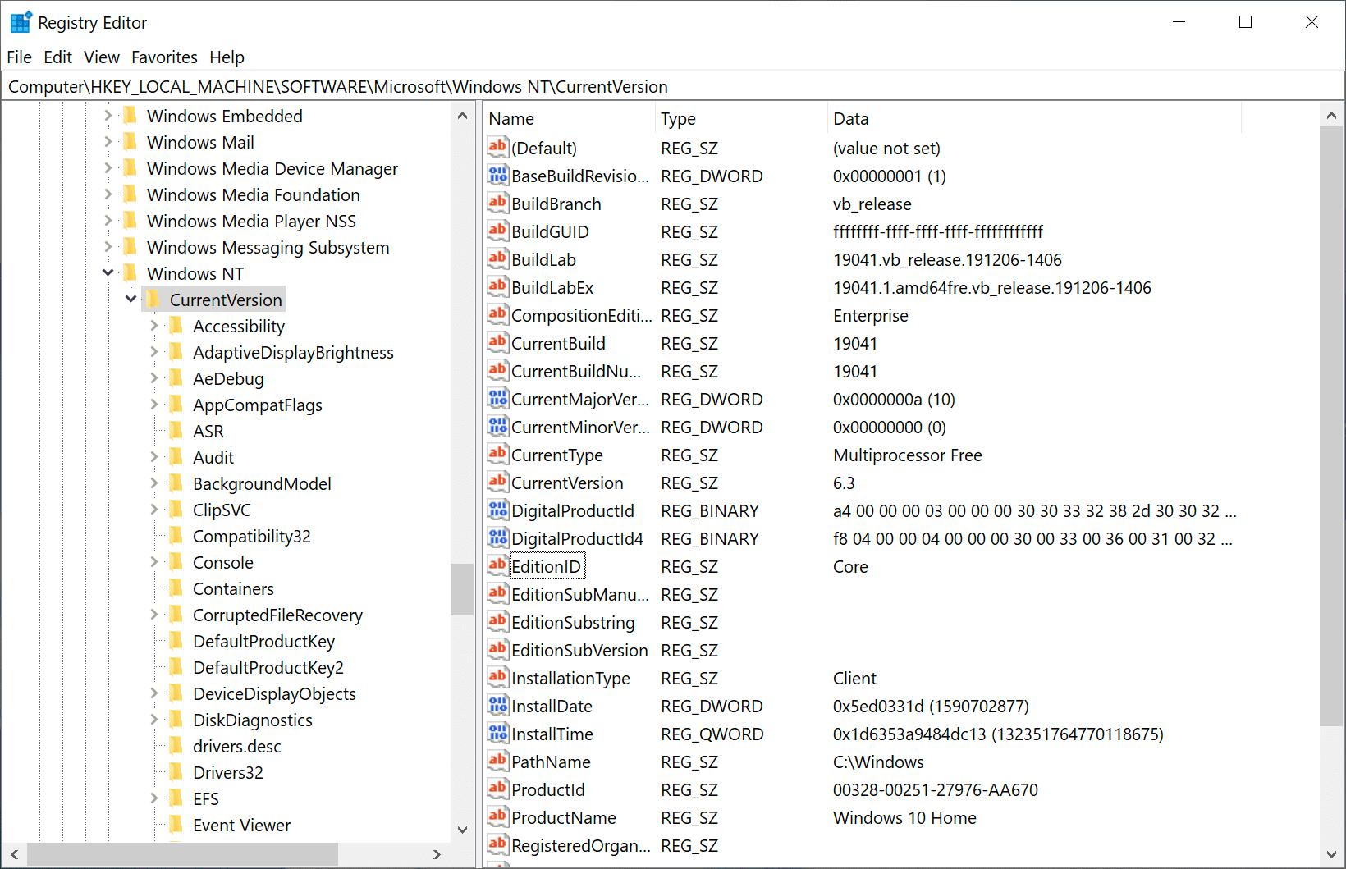The width and height of the screenshot is (1346, 869).
Task: Click the string icon beside CurrentBuild
Action: [497, 342]
